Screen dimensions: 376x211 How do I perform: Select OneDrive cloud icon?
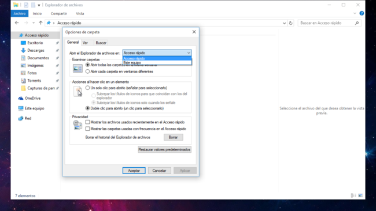(x=21, y=98)
